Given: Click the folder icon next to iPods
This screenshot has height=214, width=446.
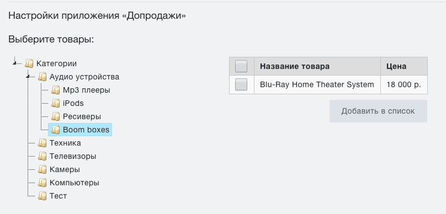Looking at the screenshot, I should click(x=55, y=103).
